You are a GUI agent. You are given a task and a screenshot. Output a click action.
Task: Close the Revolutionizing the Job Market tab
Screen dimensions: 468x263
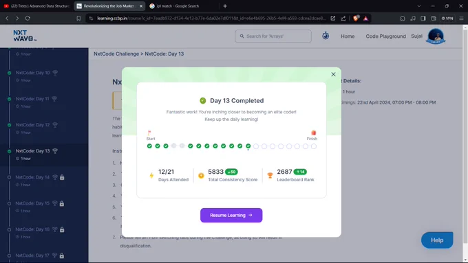[x=141, y=6]
